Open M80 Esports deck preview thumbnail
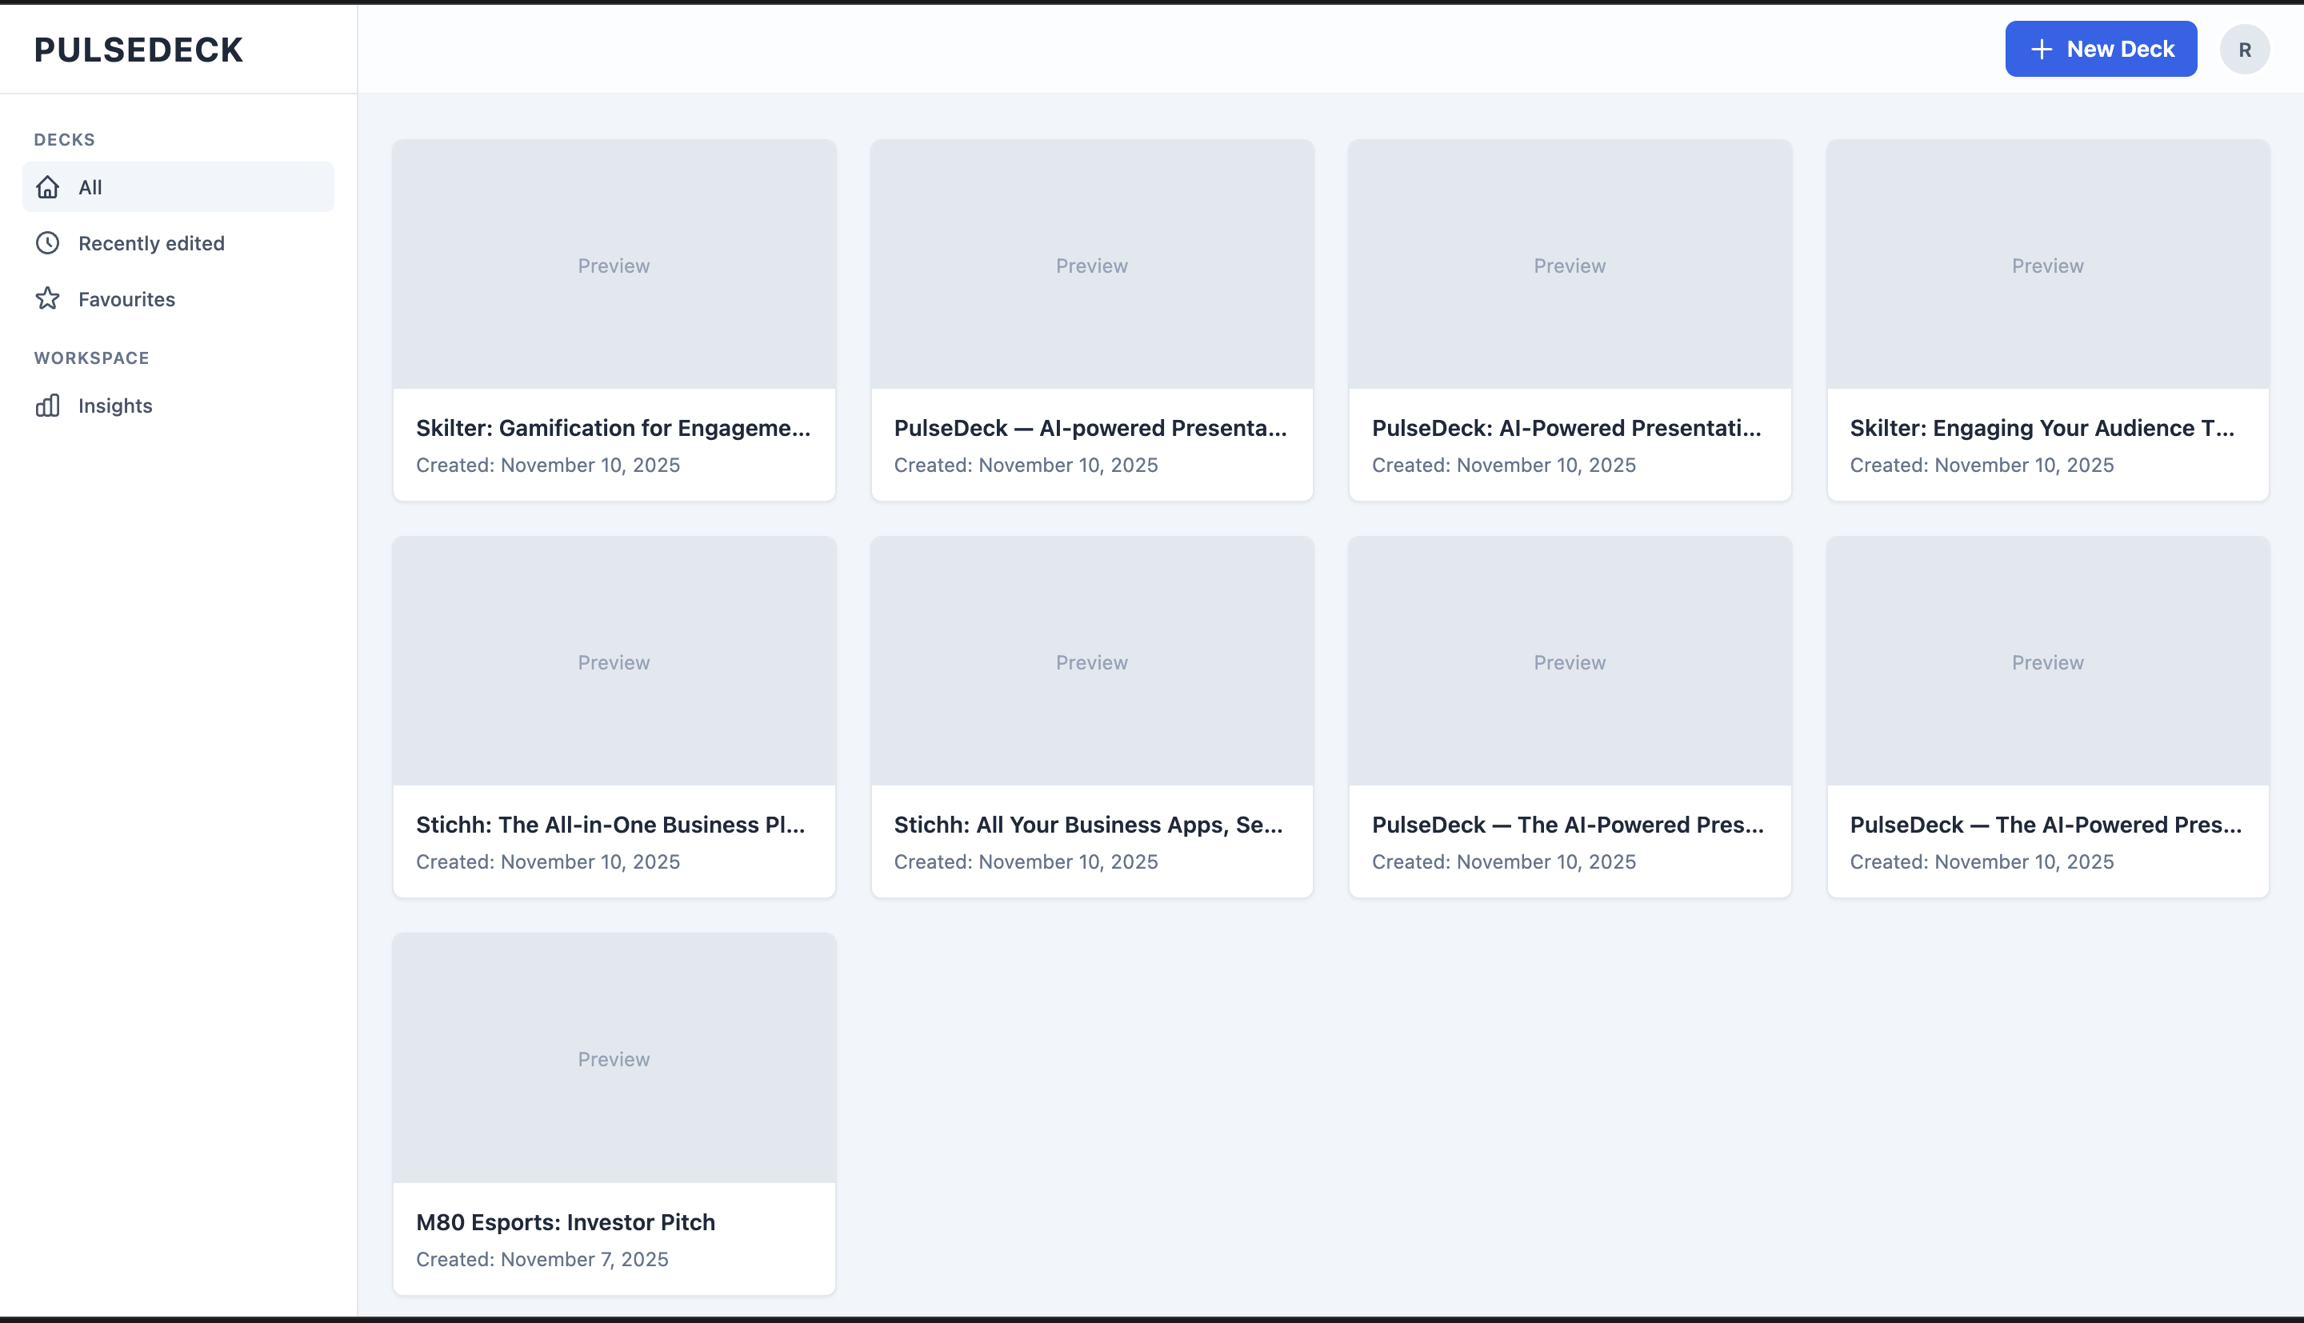Viewport: 2304px width, 1323px height. pos(614,1058)
